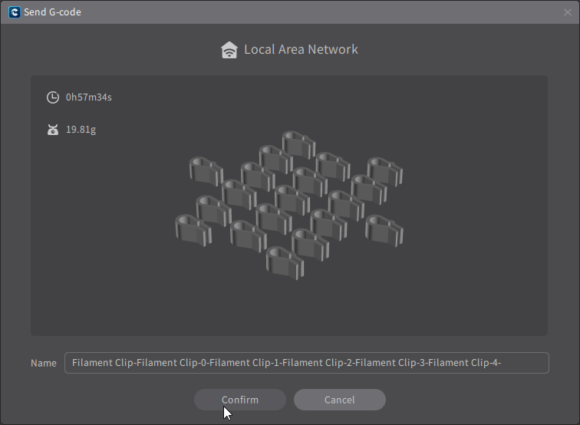The height and width of the screenshot is (425, 580).
Task: Edit the file Name input field
Action: click(x=307, y=363)
